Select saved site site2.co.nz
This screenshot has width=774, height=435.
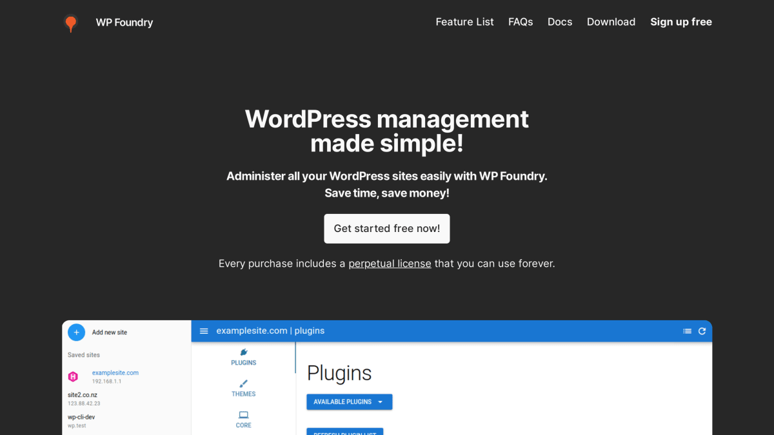click(83, 395)
